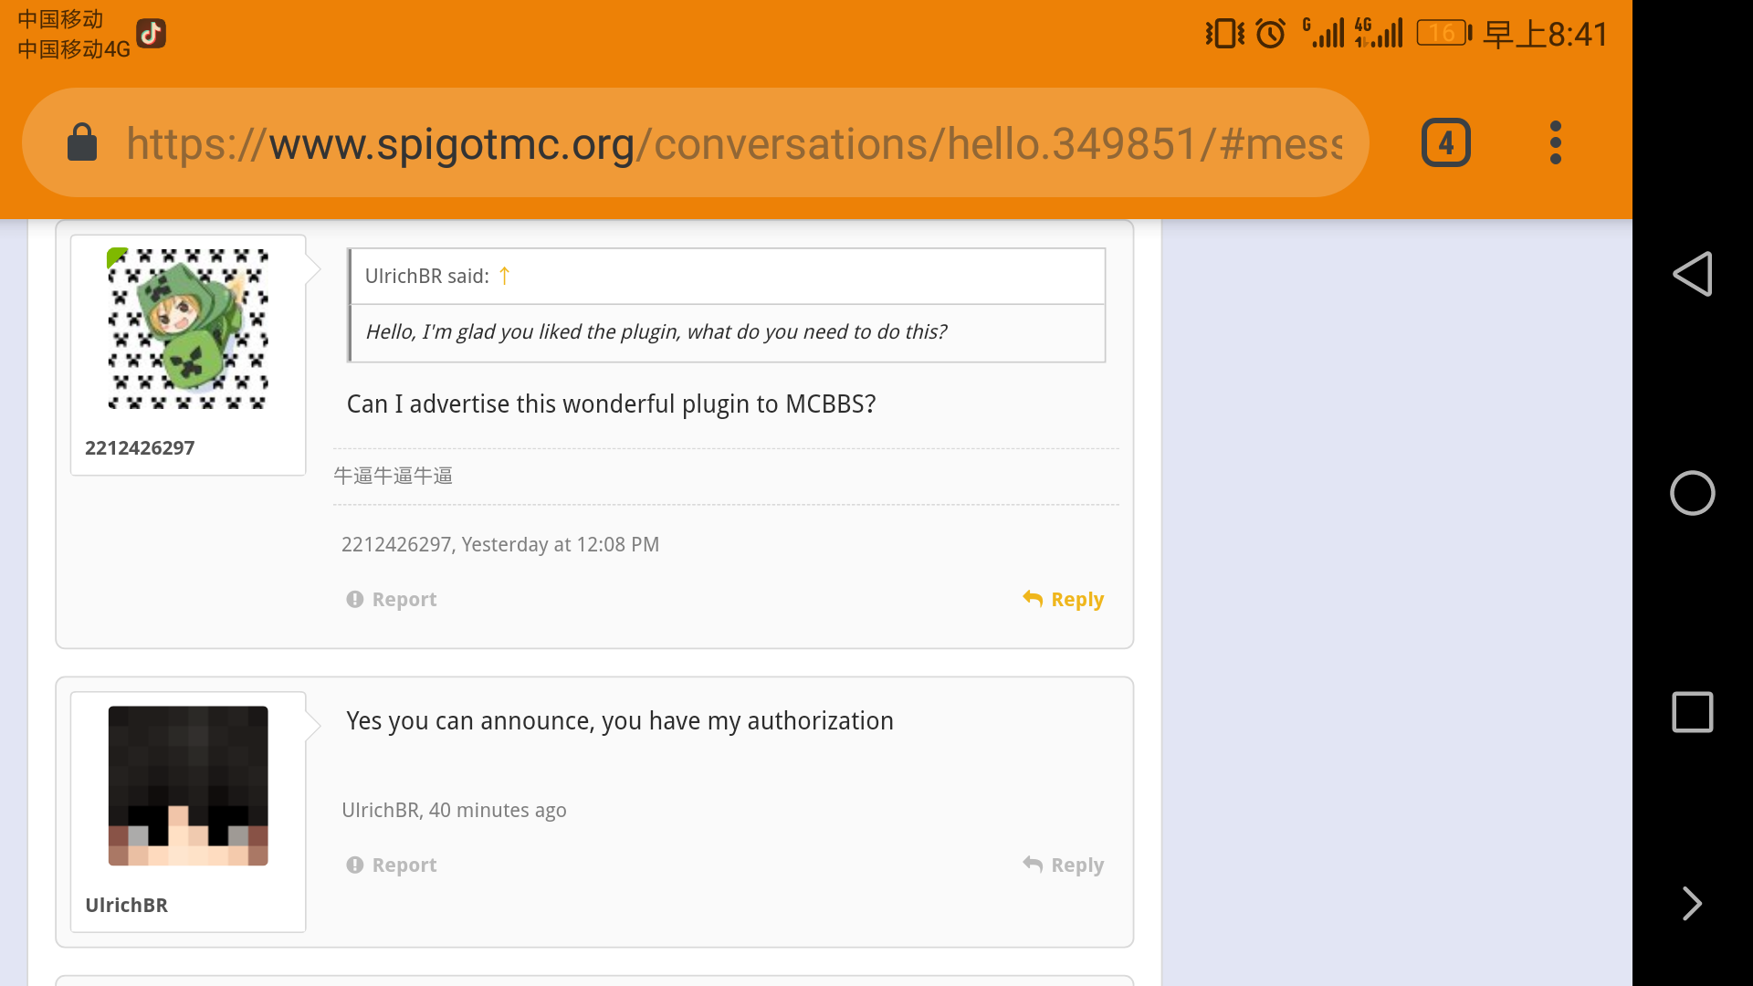1753x986 pixels.
Task: Report UlrichBR's message
Action: pos(392,865)
